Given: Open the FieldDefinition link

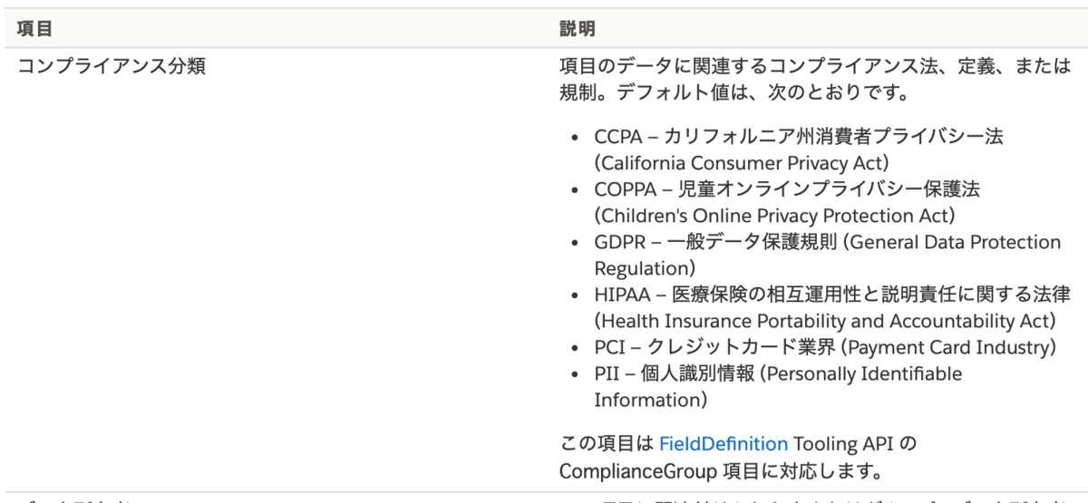Looking at the screenshot, I should [x=723, y=444].
